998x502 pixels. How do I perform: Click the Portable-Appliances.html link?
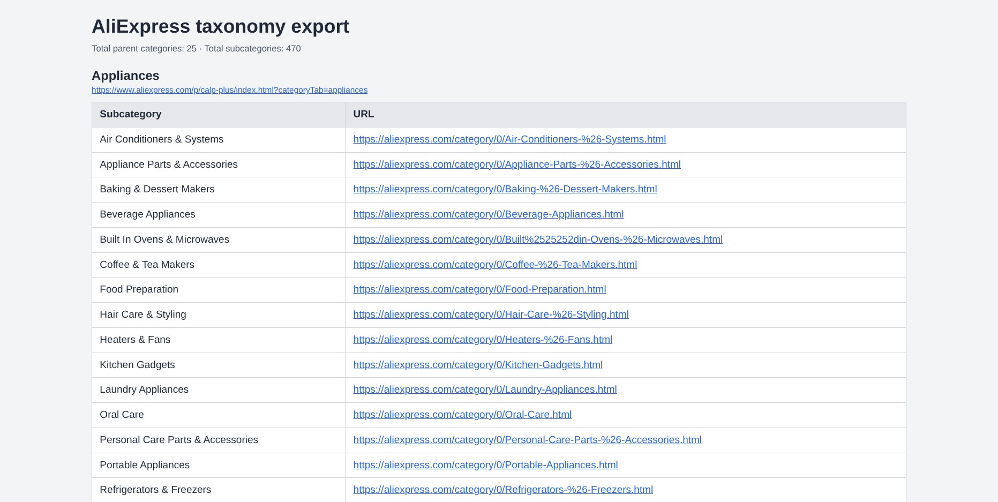(485, 465)
